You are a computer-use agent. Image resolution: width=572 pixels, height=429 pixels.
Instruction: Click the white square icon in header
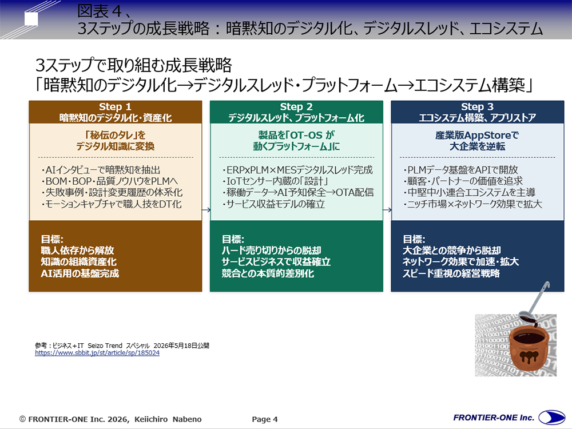31,19
